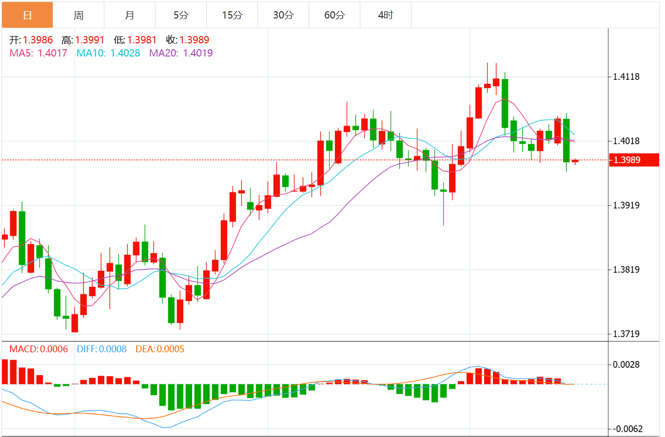Screen dimensions: 665x437
Task: Click the 1.3719 price axis label
Action: coord(626,334)
